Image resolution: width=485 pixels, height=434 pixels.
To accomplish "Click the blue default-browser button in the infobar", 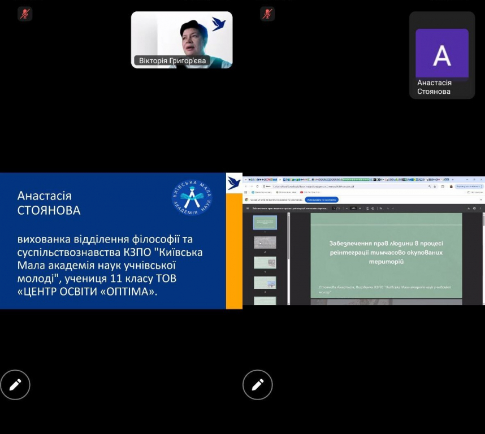I will [322, 199].
